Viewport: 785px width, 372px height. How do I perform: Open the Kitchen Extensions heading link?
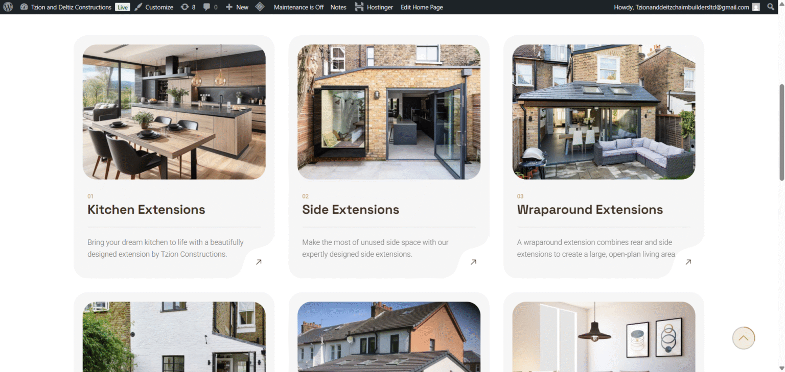click(x=146, y=210)
